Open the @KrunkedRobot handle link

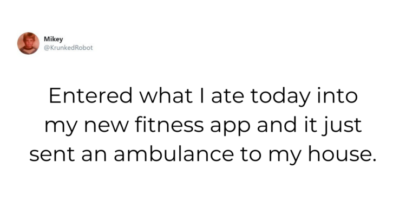click(68, 48)
